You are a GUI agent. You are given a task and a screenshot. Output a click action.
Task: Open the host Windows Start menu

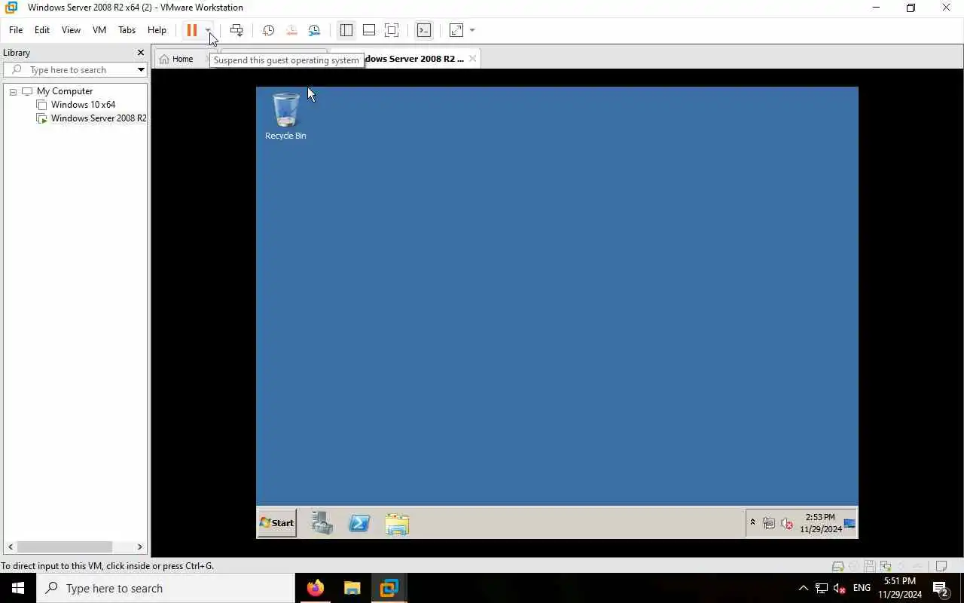[18, 588]
